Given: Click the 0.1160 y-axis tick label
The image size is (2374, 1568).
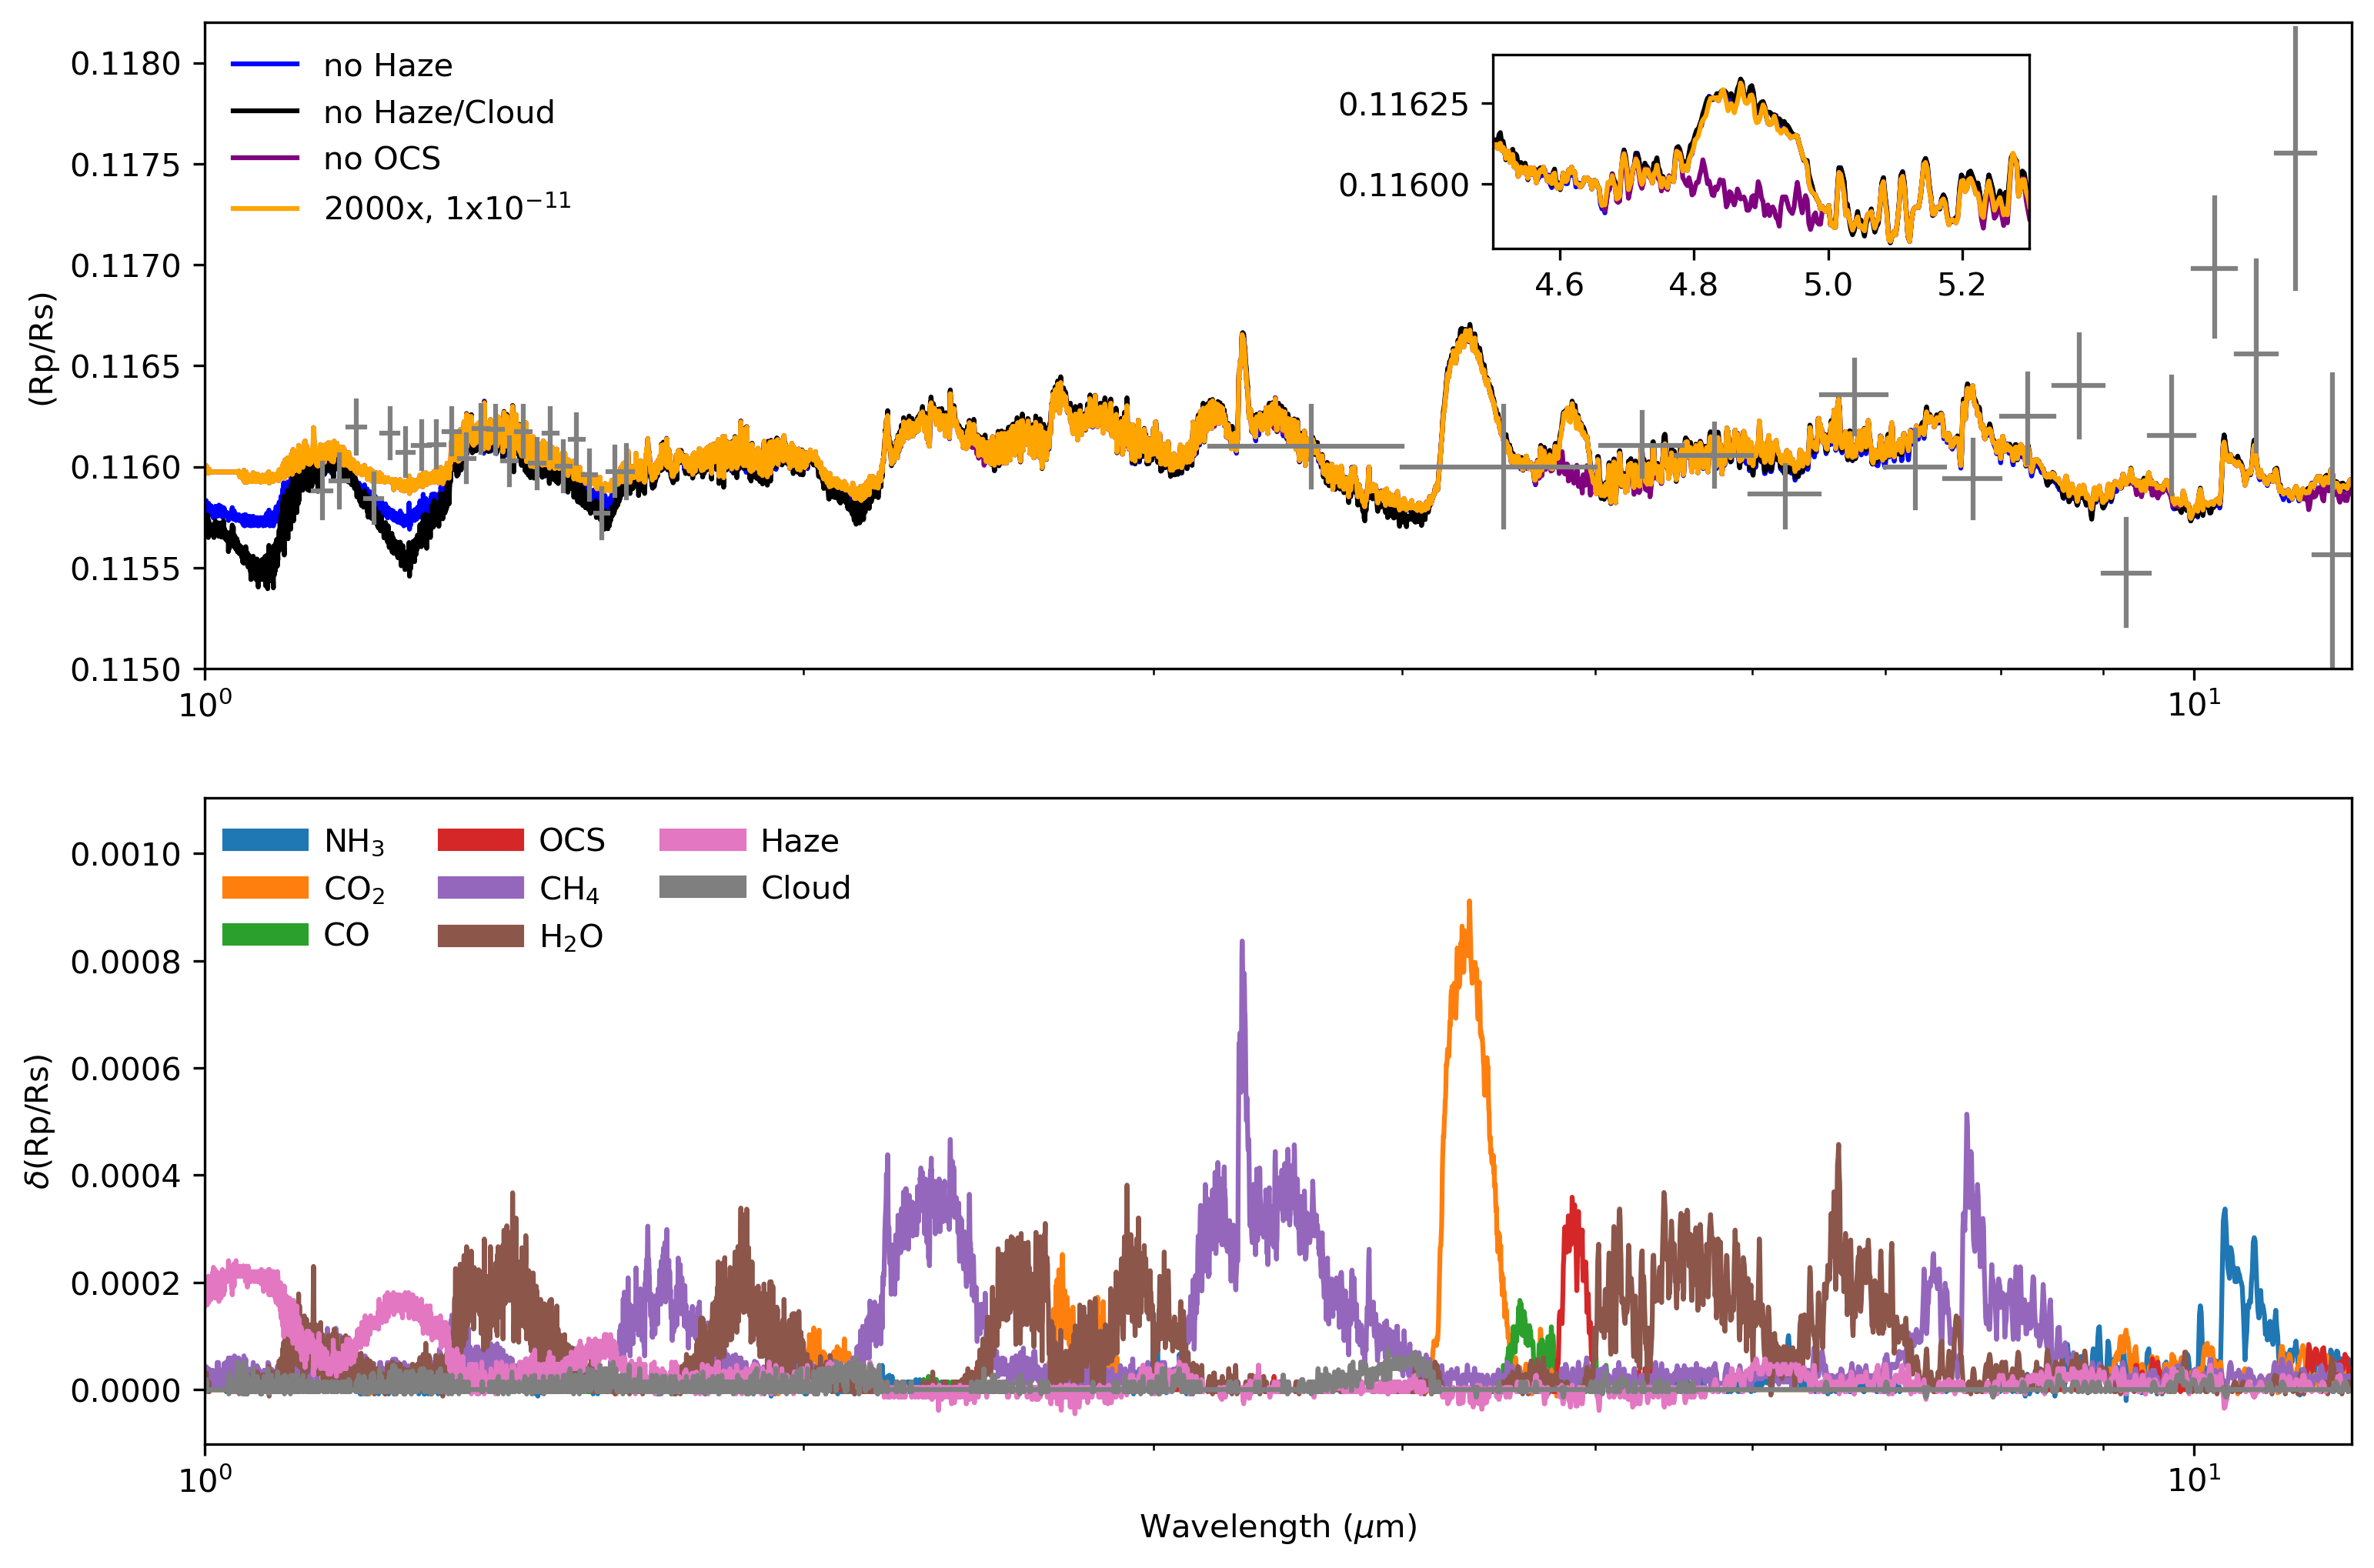Looking at the screenshot, I should coord(126,468).
